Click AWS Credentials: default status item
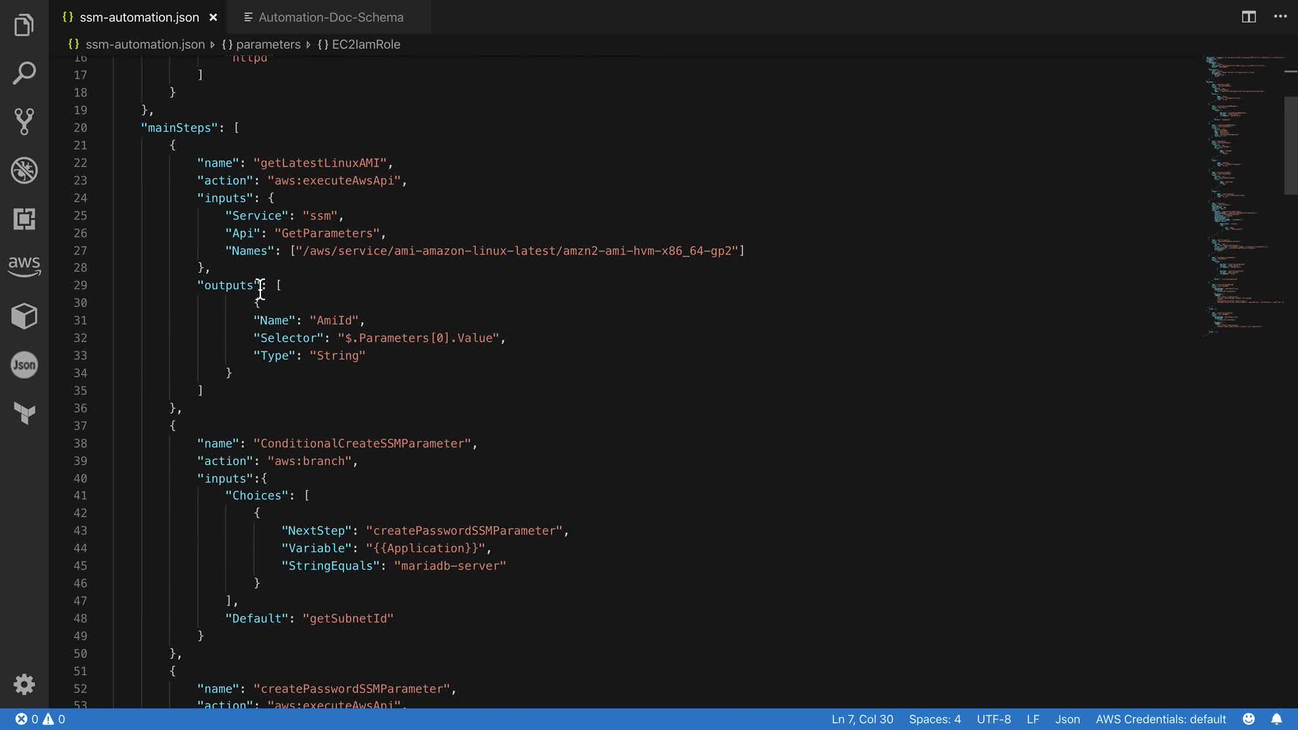1298x730 pixels. (x=1160, y=719)
